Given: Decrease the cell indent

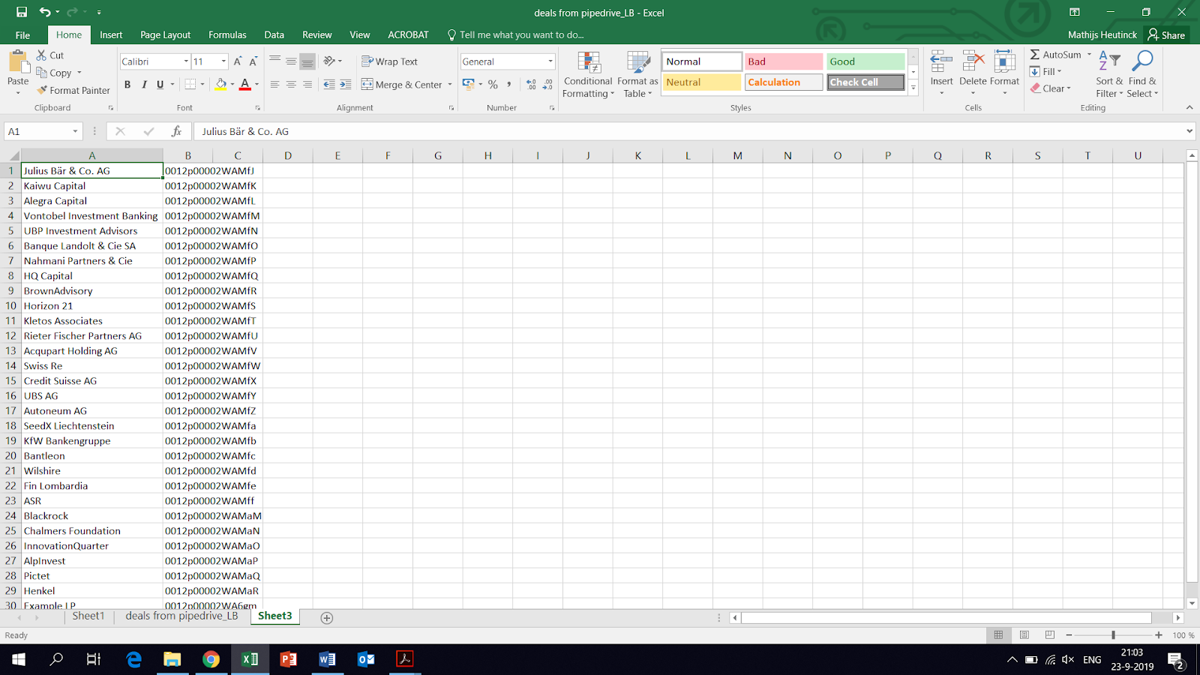Looking at the screenshot, I should (x=329, y=85).
